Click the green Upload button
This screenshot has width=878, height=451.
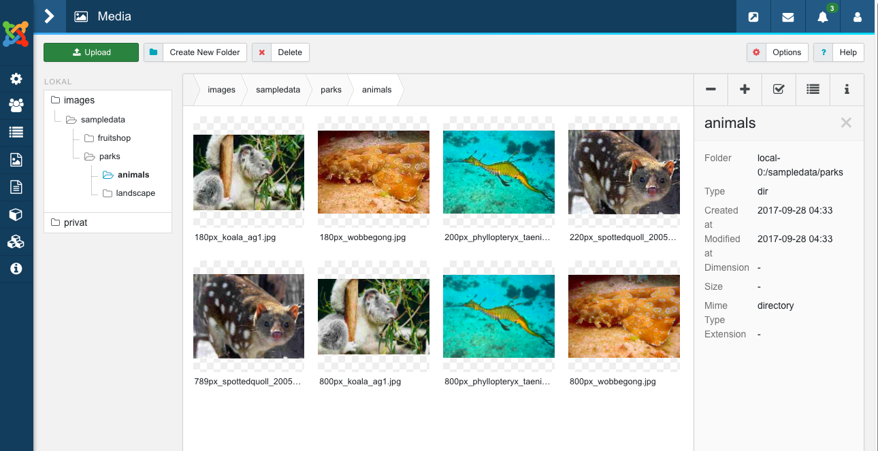coord(91,52)
